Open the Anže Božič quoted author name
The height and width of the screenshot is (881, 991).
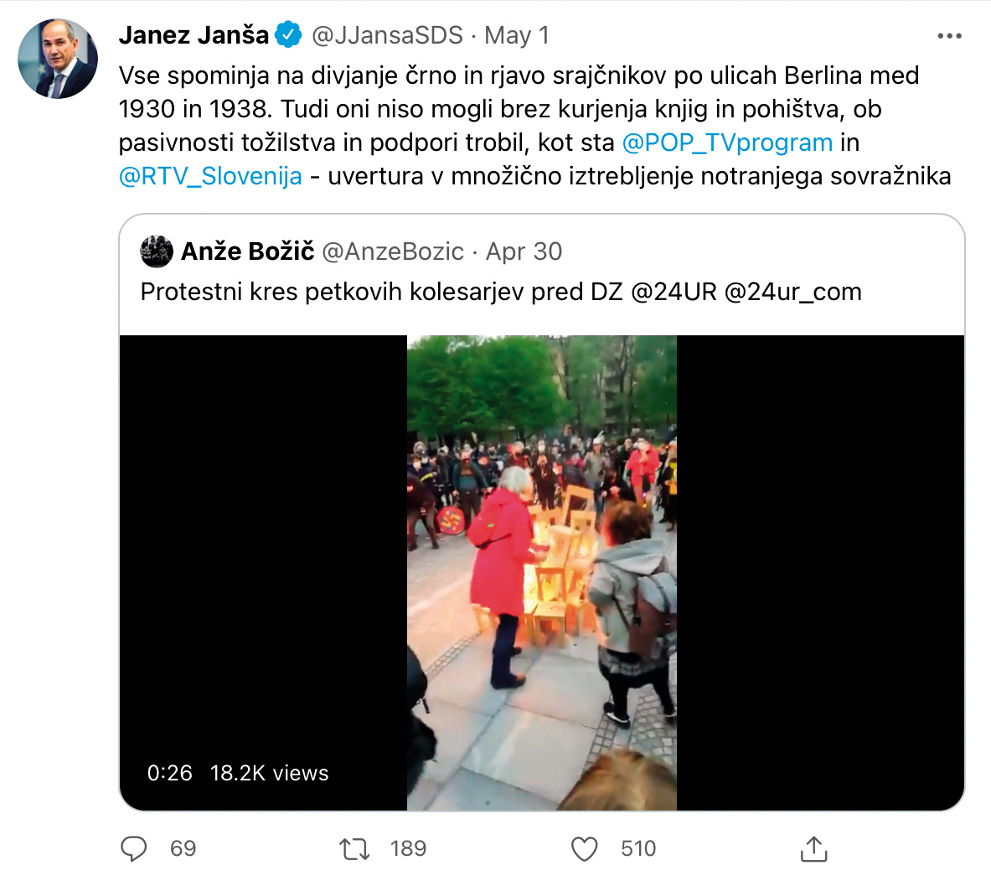coord(248,251)
